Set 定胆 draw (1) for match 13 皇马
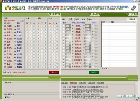140x101 pixels. coord(42,64)
